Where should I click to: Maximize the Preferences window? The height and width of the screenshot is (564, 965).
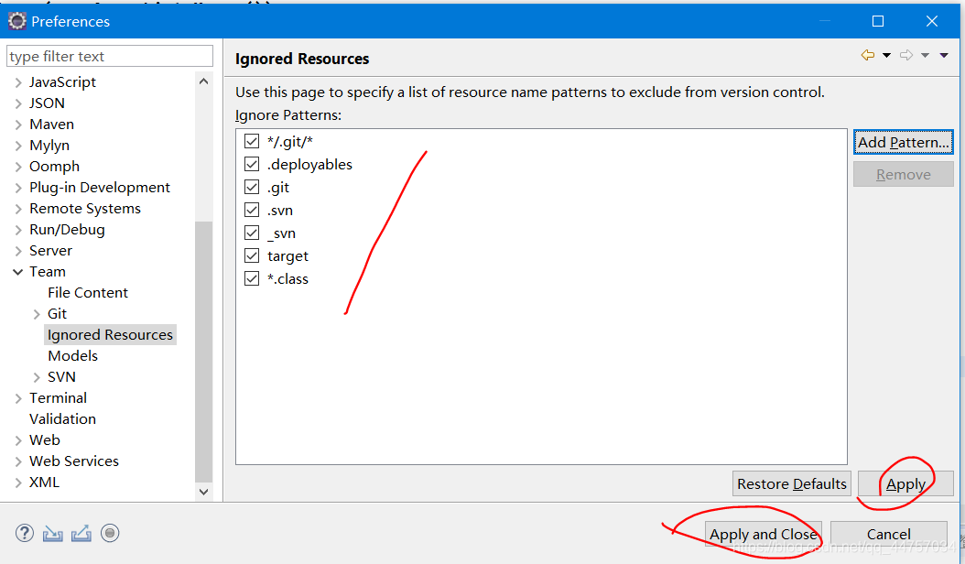[878, 21]
